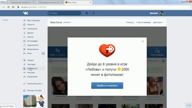Reload the page with refresh button
192x108 pixels.
click(x=8, y=7)
